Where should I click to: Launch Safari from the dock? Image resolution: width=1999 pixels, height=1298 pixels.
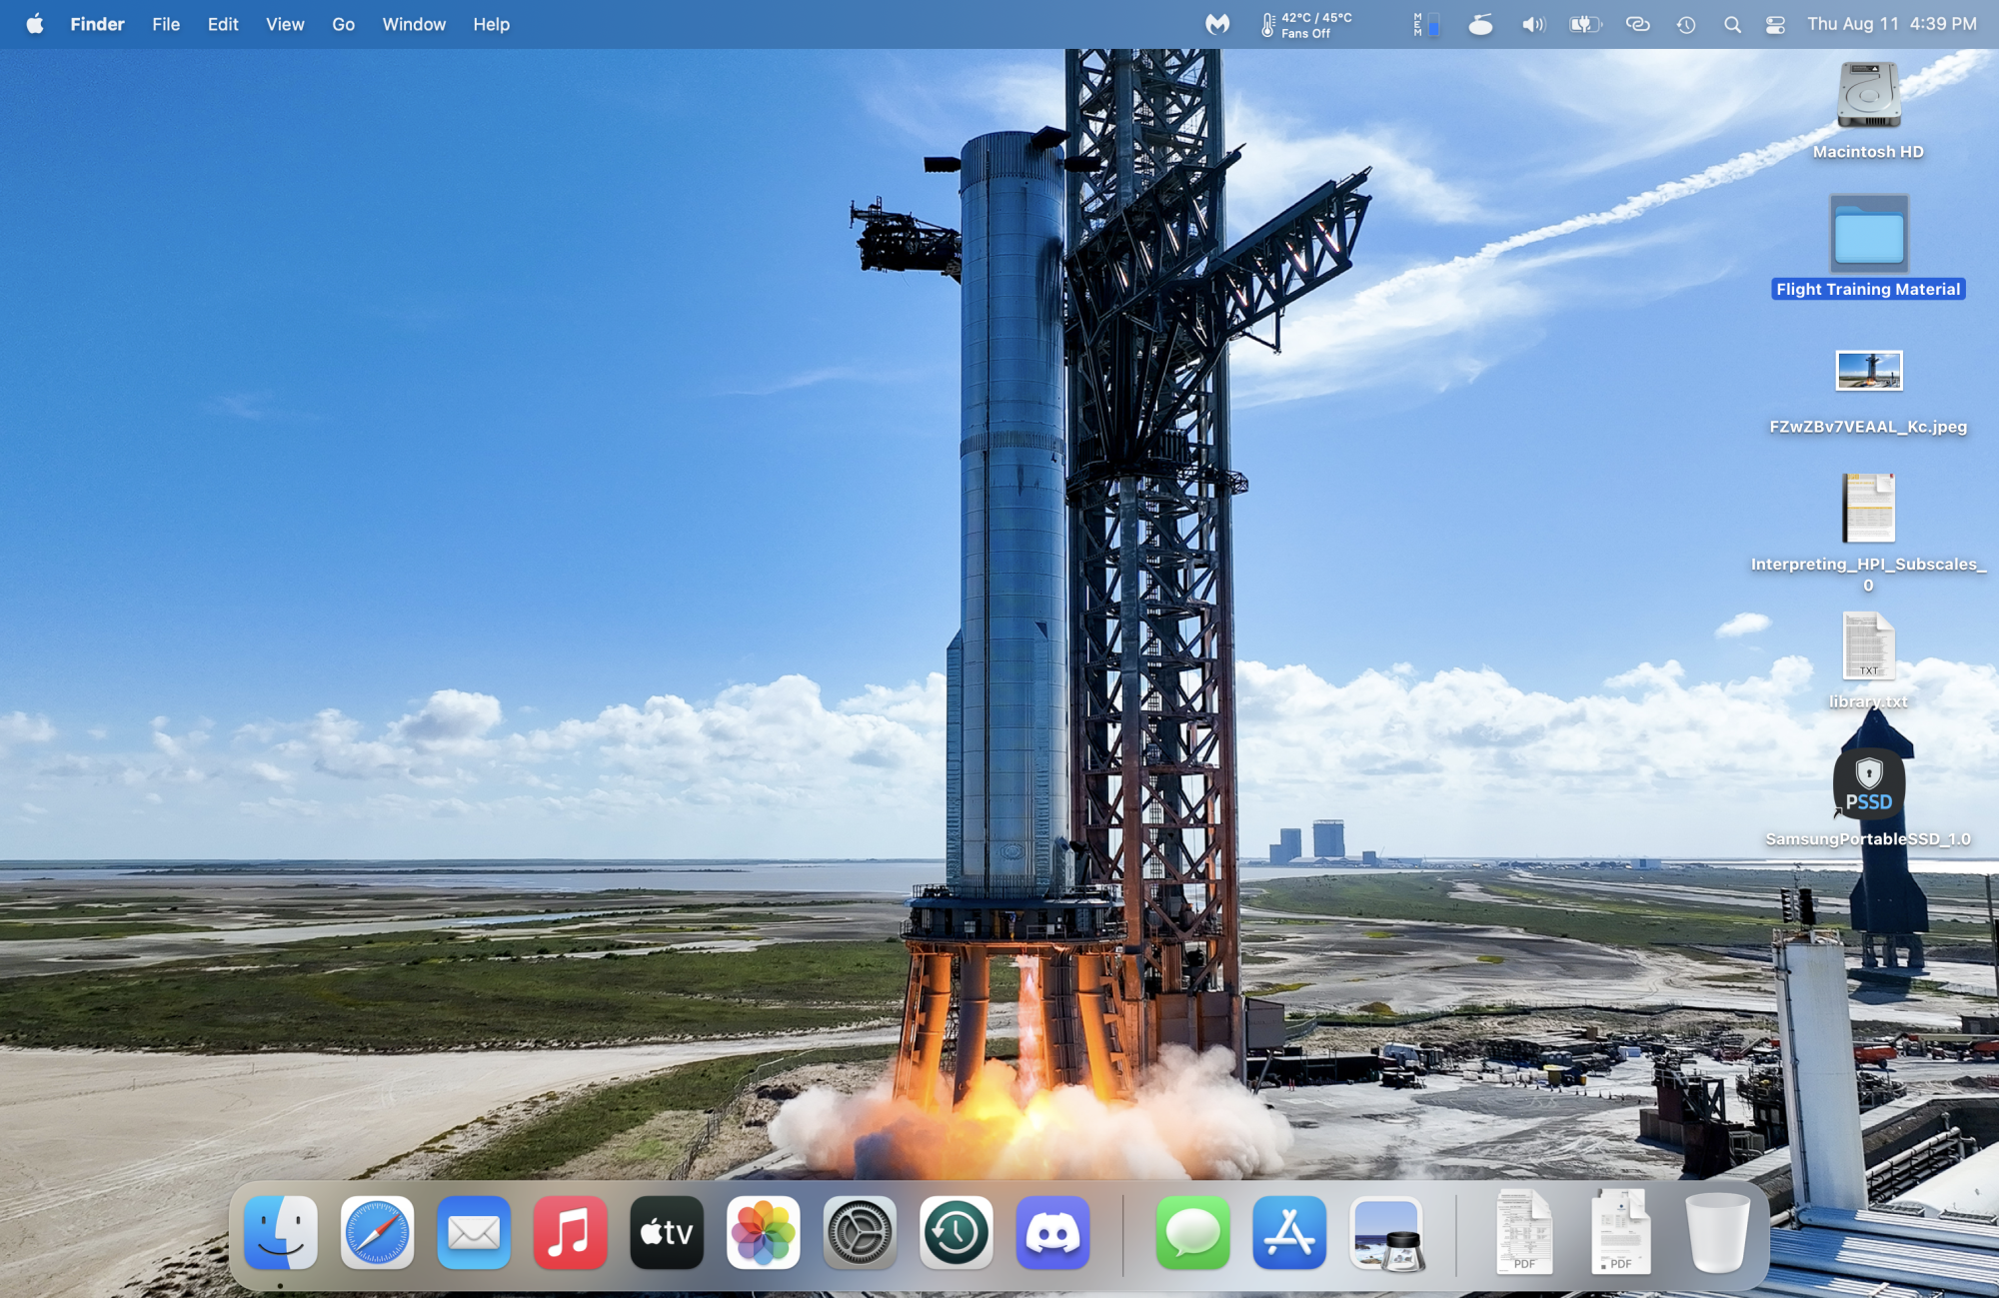click(x=377, y=1232)
